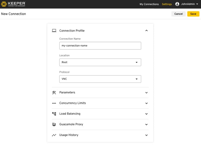
Task: Expand the Parameters section chevron
Action: [x=146, y=93]
